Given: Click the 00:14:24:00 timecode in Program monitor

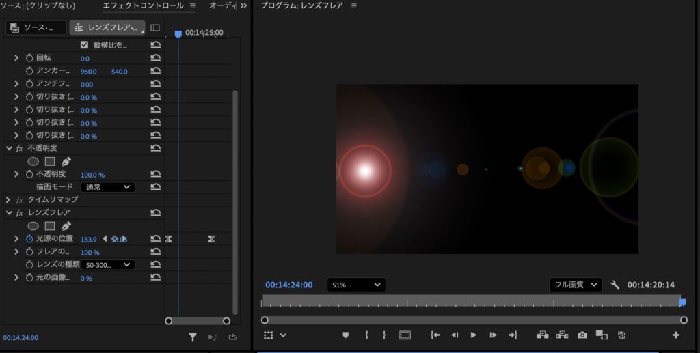Looking at the screenshot, I should tap(288, 285).
